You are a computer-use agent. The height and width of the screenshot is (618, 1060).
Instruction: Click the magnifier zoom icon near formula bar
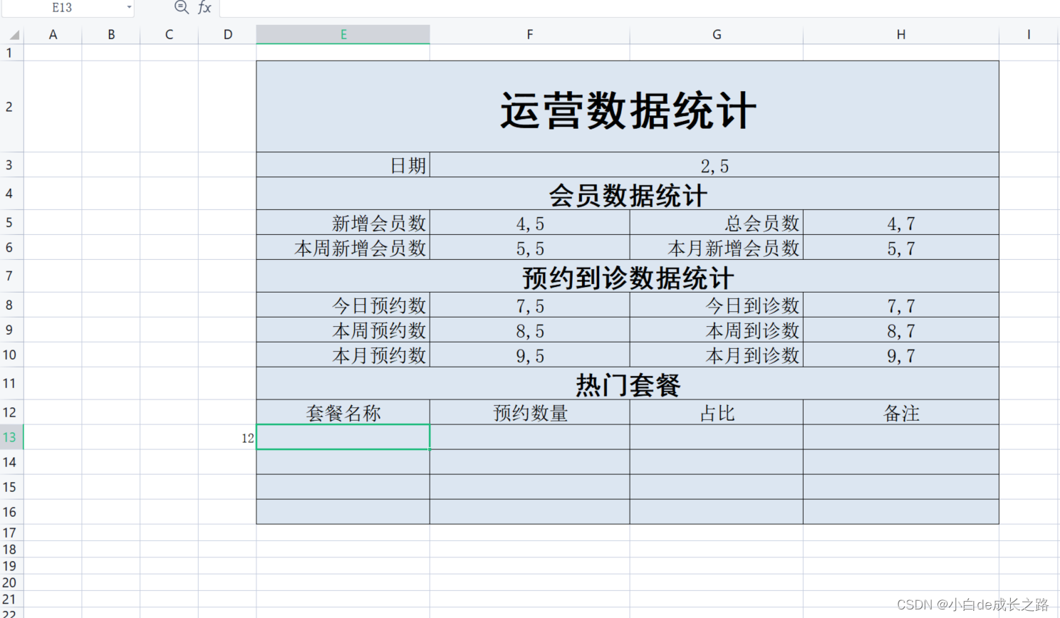click(180, 8)
